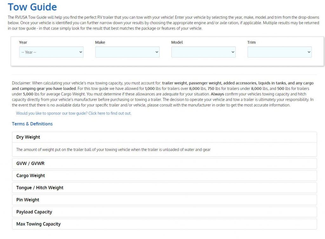Click the Make field label

point(100,42)
